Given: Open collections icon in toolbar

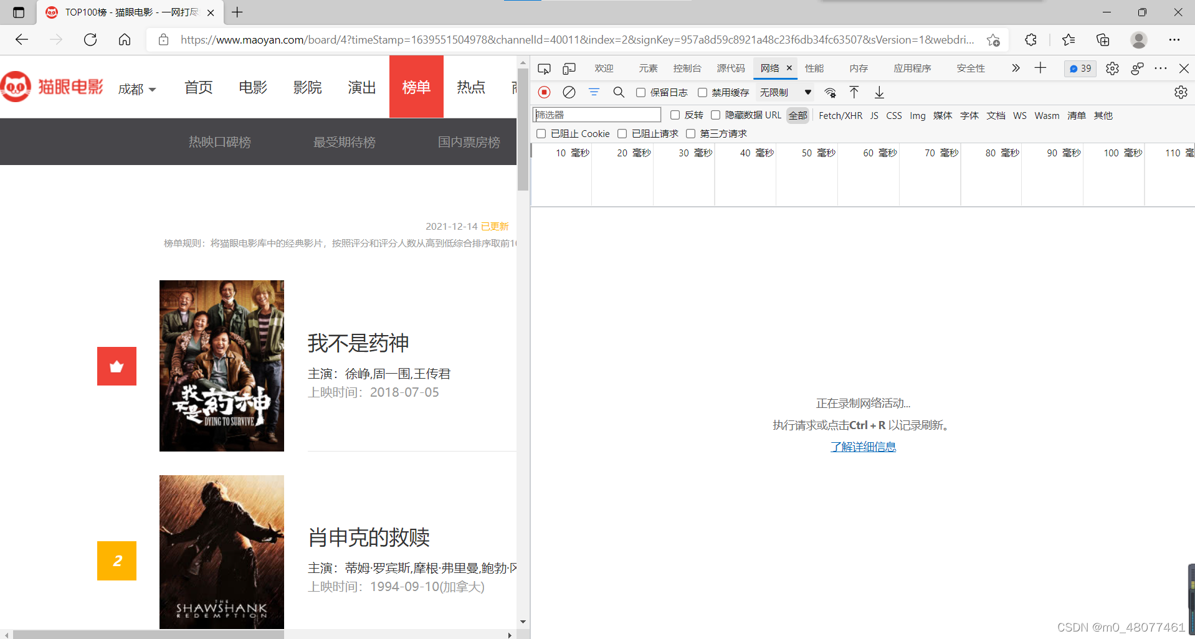Looking at the screenshot, I should pos(1103,40).
